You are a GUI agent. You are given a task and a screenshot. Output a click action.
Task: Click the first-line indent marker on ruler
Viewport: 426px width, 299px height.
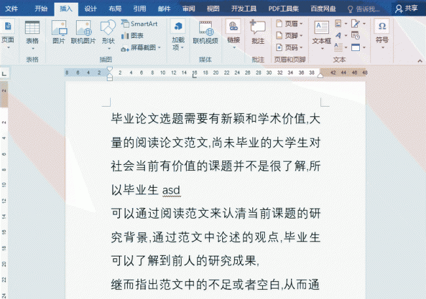click(109, 69)
